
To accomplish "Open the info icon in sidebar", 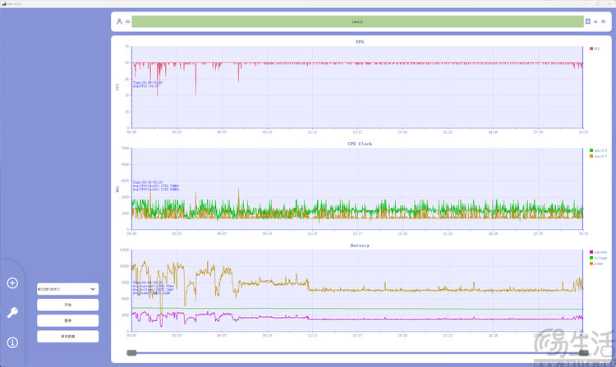I will (12, 342).
